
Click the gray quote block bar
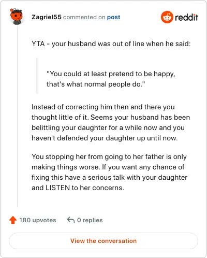tap(37, 76)
